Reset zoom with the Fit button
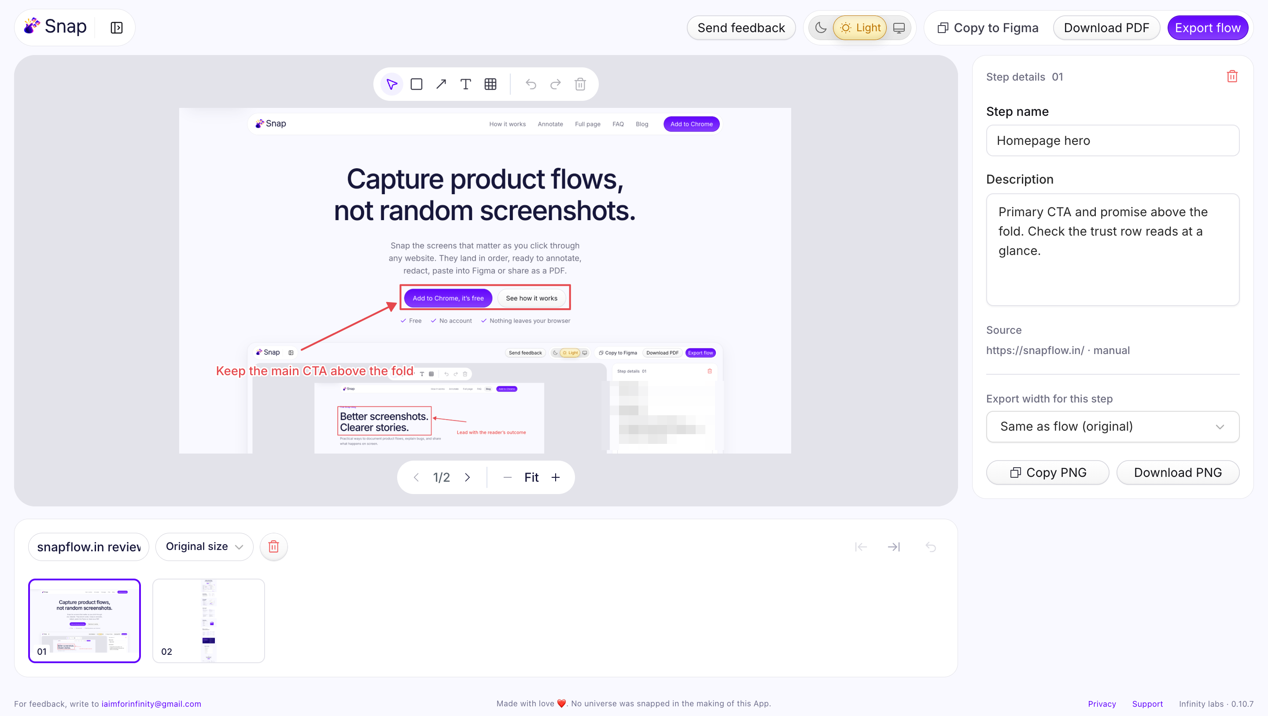The image size is (1268, 716). tap(531, 477)
